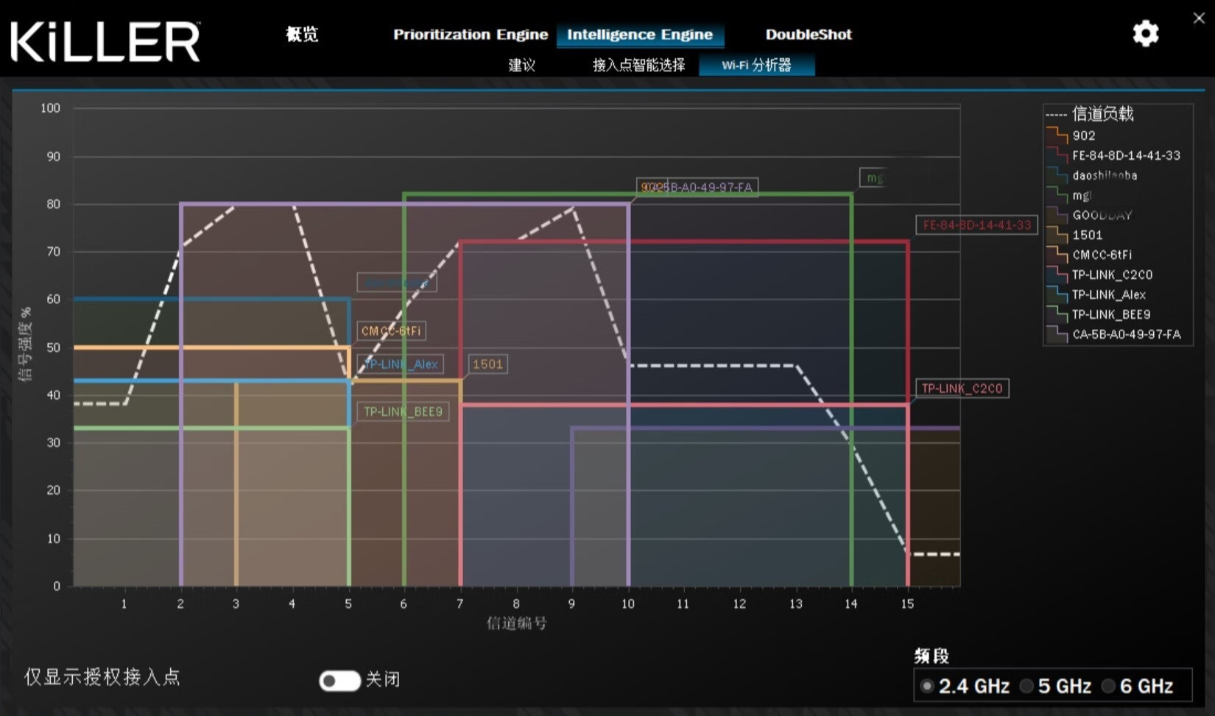This screenshot has height=716, width=1215.
Task: Close the Killer window
Action: pos(1199,18)
